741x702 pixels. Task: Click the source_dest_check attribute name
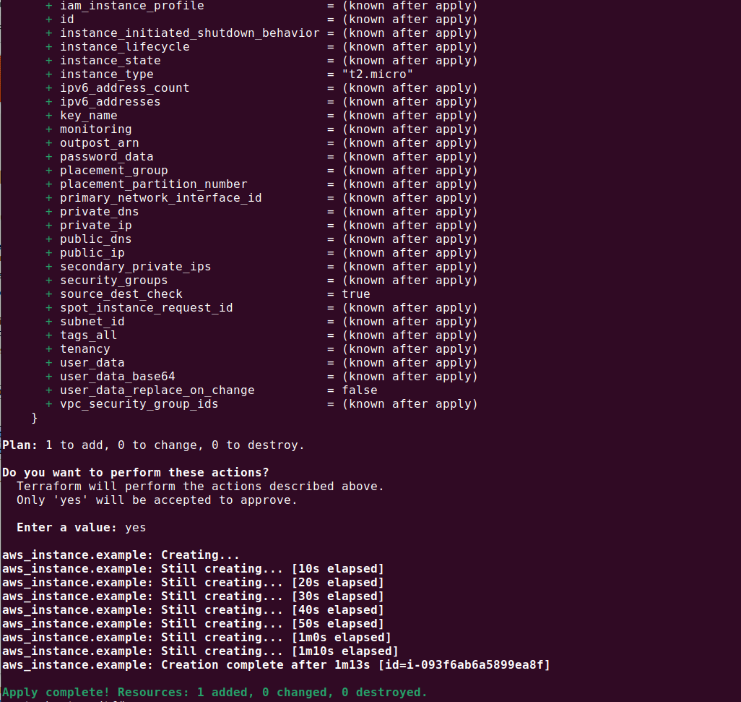point(121,294)
